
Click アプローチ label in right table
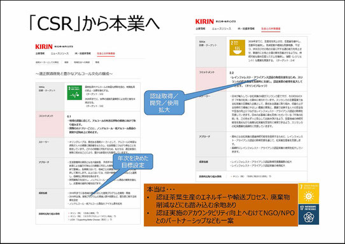[x=204, y=136]
